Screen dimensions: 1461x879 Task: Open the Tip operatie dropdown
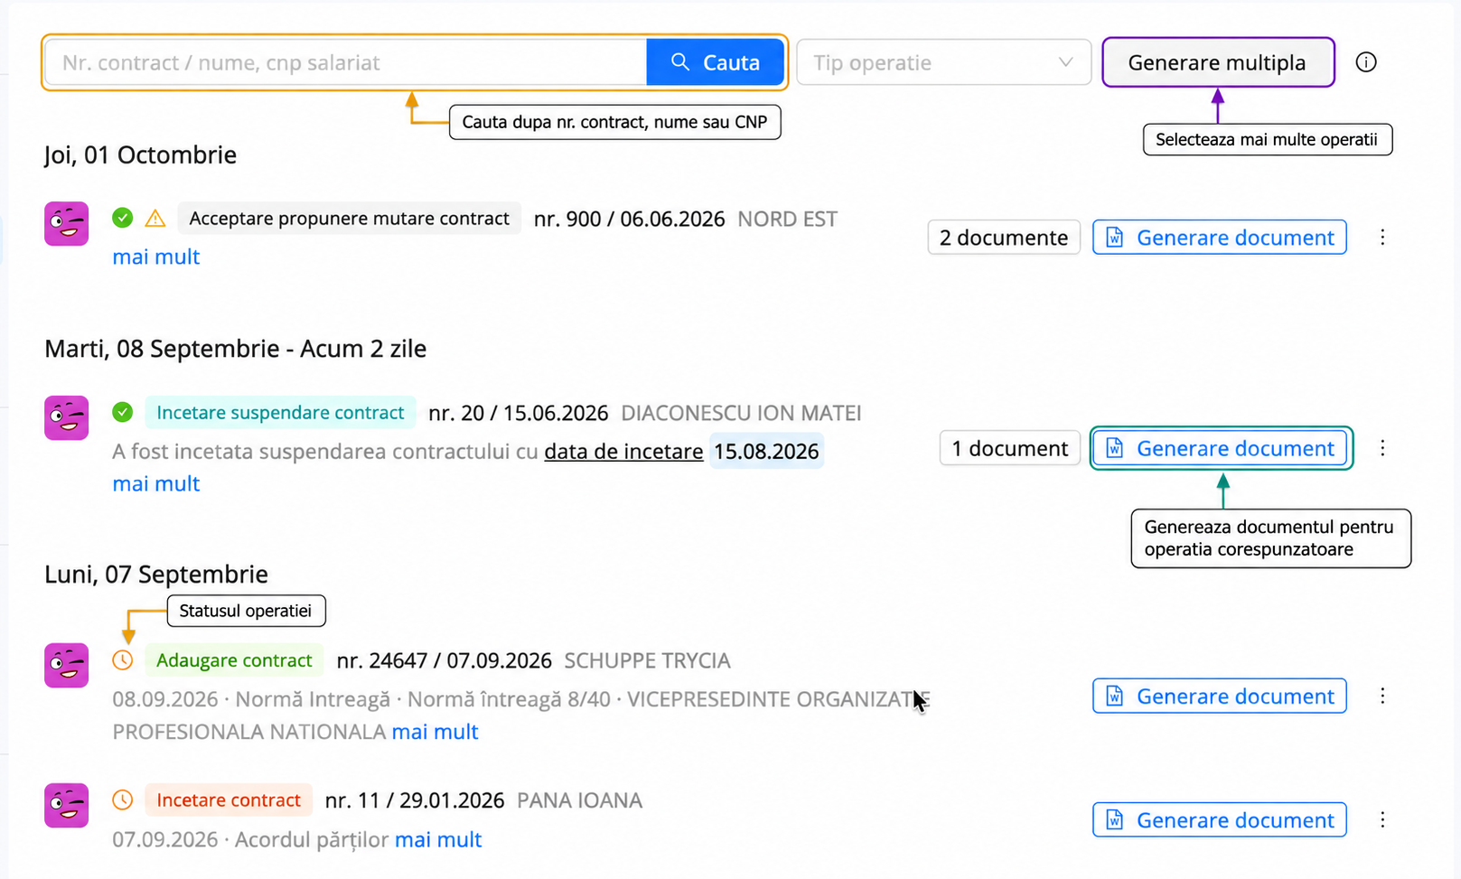pos(943,62)
